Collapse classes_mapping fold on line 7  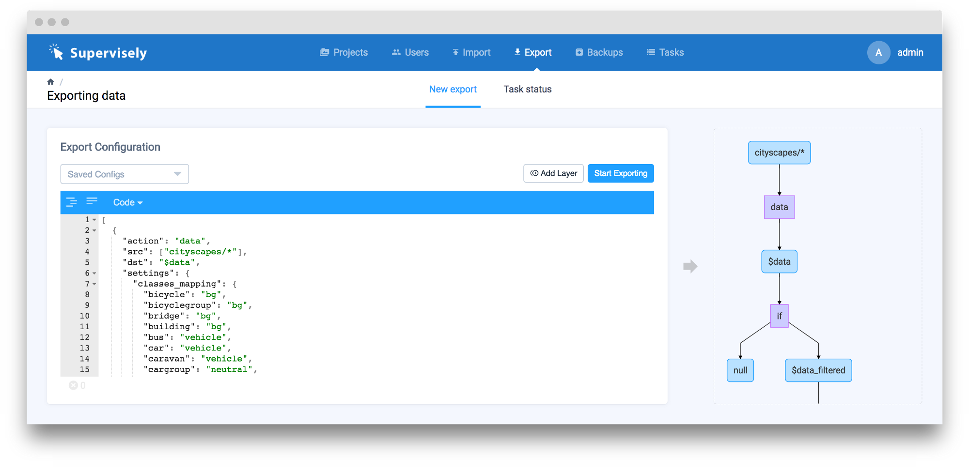[94, 284]
